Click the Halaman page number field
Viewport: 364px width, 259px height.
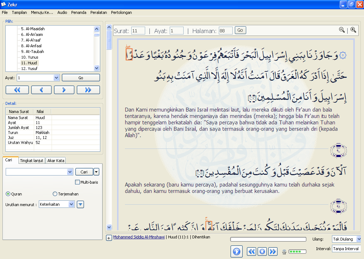(x=226, y=31)
